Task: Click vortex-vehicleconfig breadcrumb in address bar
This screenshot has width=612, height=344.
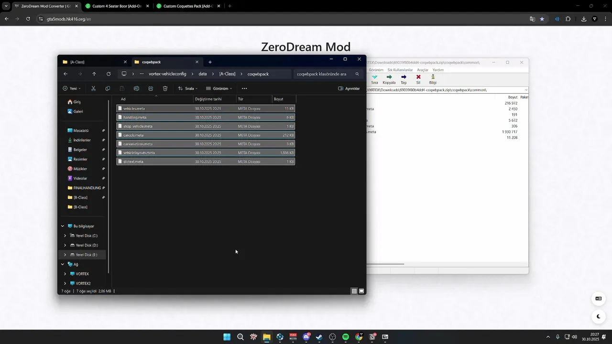Action: point(167,74)
